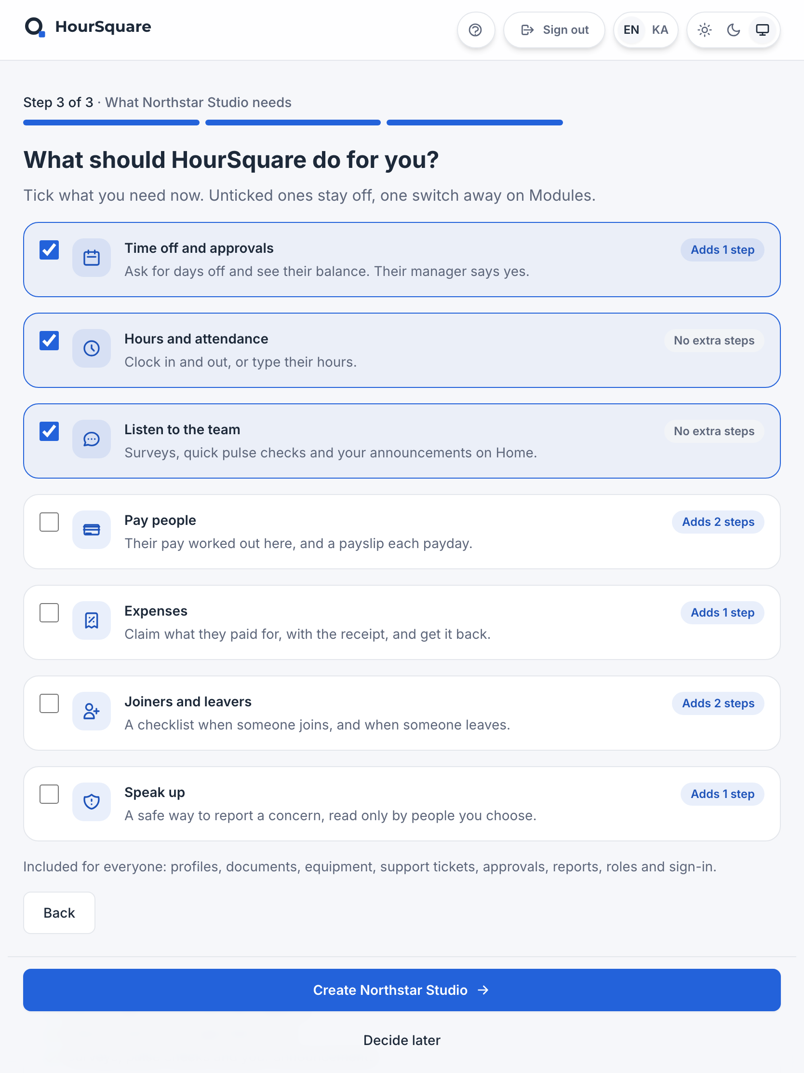
Task: Click 'Adds 2 steps' badge on Joiners and leavers
Action: point(718,703)
